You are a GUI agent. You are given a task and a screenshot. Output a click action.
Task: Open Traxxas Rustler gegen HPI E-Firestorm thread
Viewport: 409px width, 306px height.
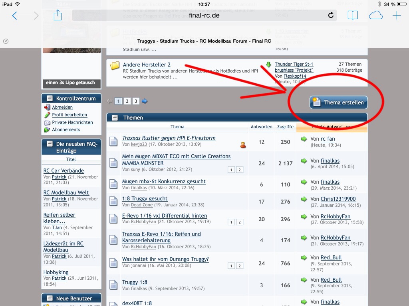pos(169,138)
